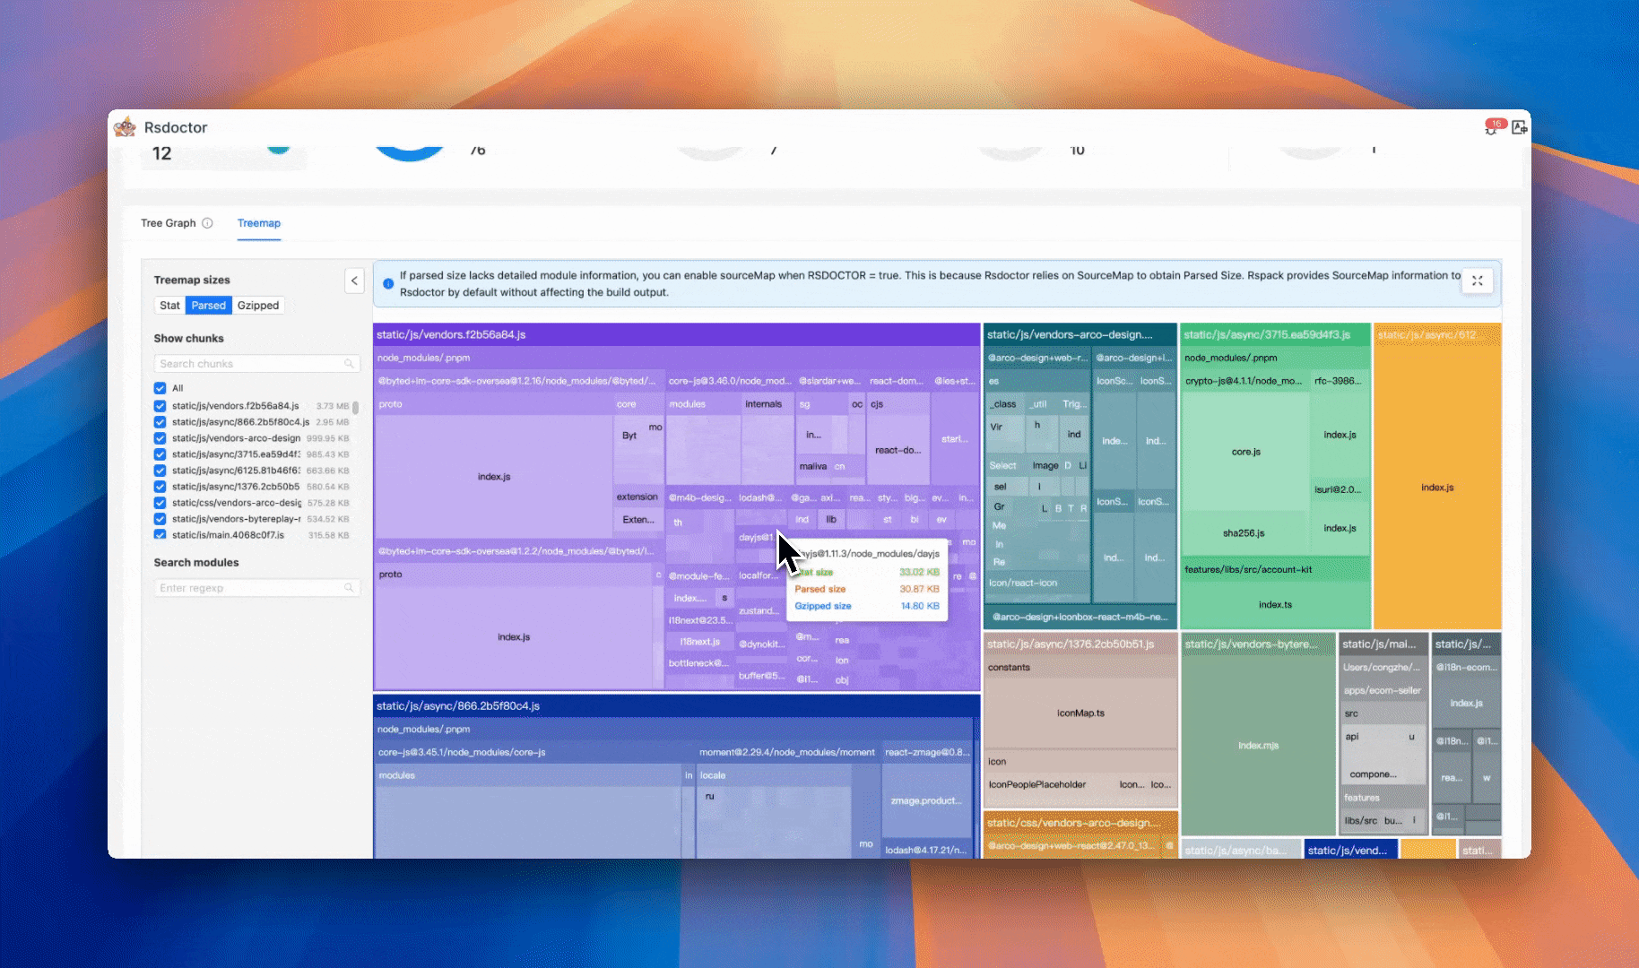
Task: Click the magnifier icon in Search modules
Action: [x=350, y=587]
